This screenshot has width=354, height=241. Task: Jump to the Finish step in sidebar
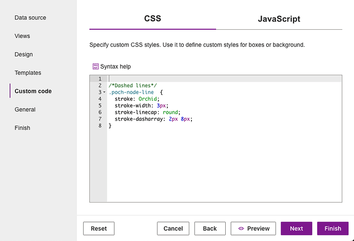22,128
